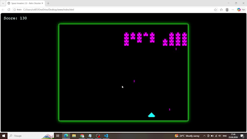Click the address bar file path
The height and width of the screenshot is (139, 247).
[x=49, y=9]
